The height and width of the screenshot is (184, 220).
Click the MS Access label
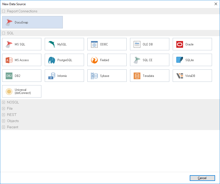point(22,60)
